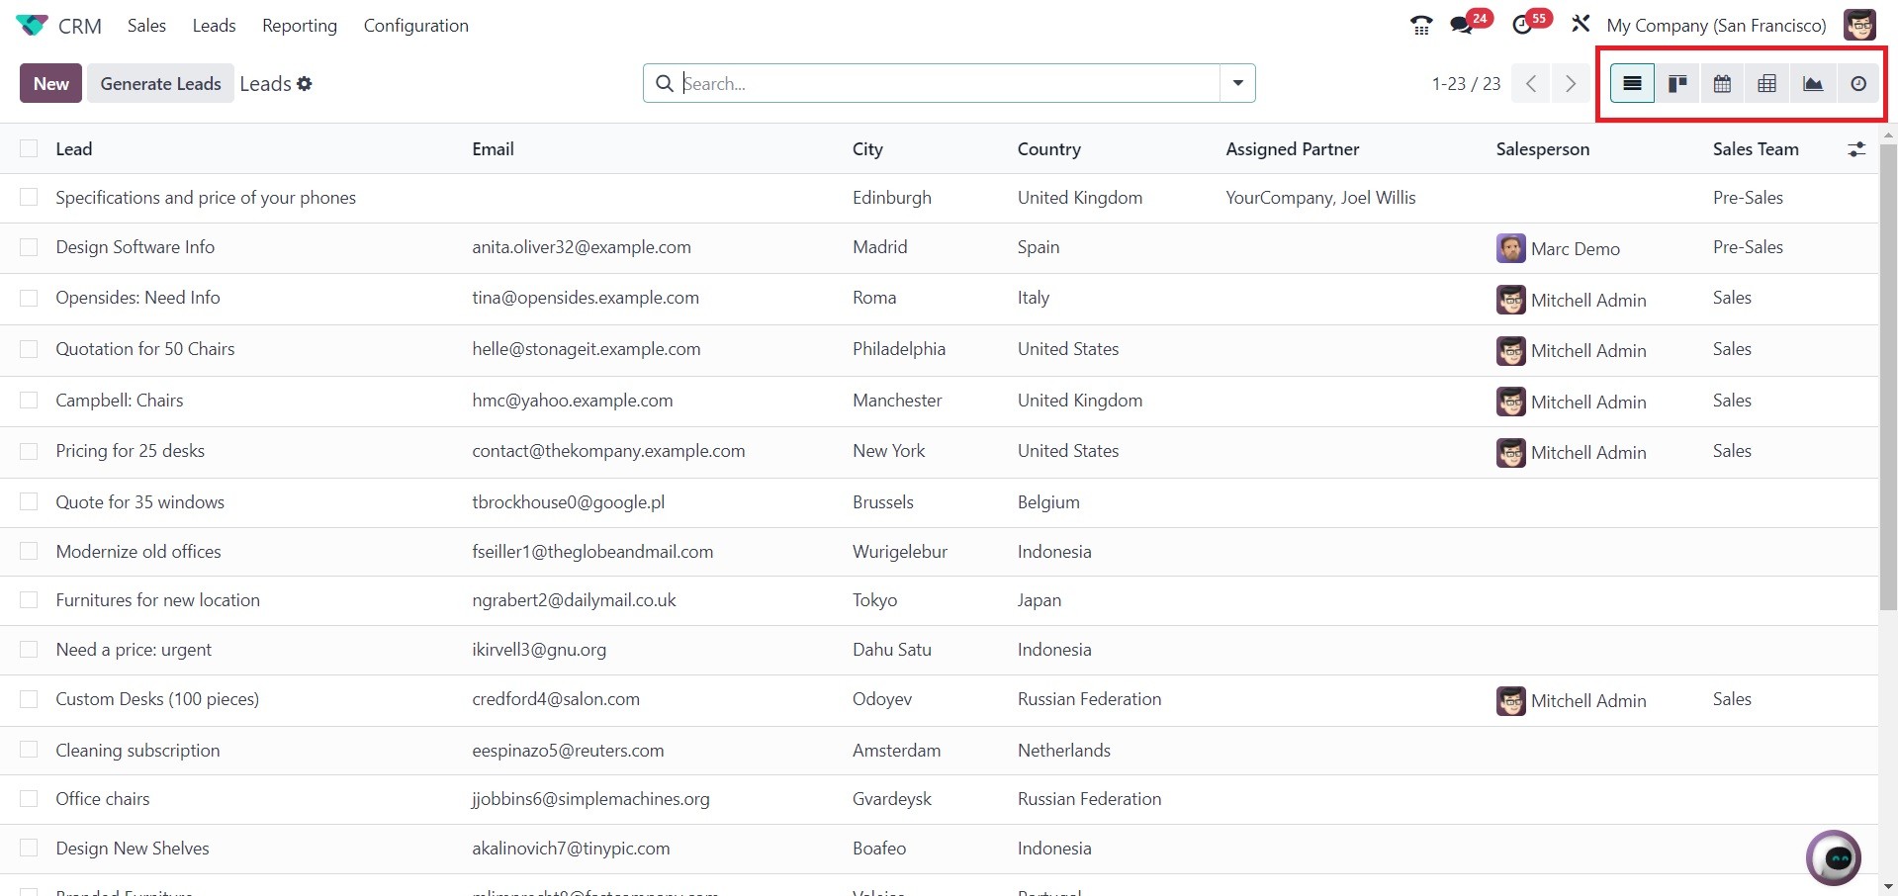The width and height of the screenshot is (1898, 896).
Task: Select all leads with header checkbox
Action: (29, 148)
